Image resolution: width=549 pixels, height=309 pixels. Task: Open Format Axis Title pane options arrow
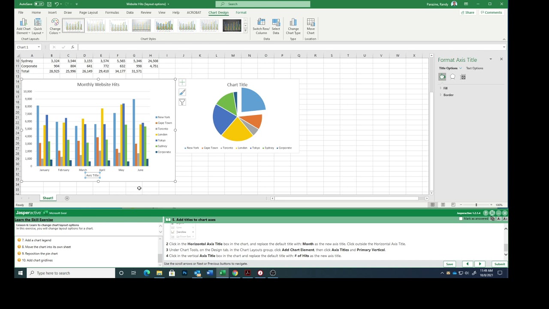tap(491, 59)
